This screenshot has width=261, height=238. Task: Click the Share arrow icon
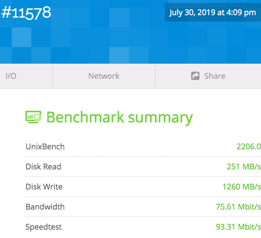(195, 76)
